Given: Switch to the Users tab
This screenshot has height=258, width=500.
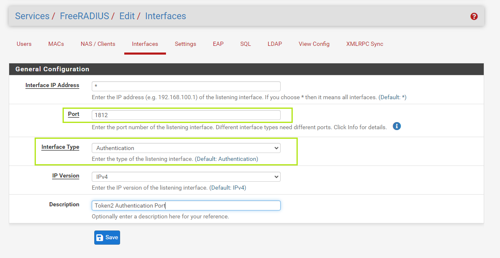Looking at the screenshot, I should point(24,44).
